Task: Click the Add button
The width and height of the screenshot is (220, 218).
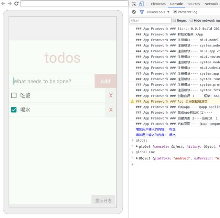Action: click(106, 81)
